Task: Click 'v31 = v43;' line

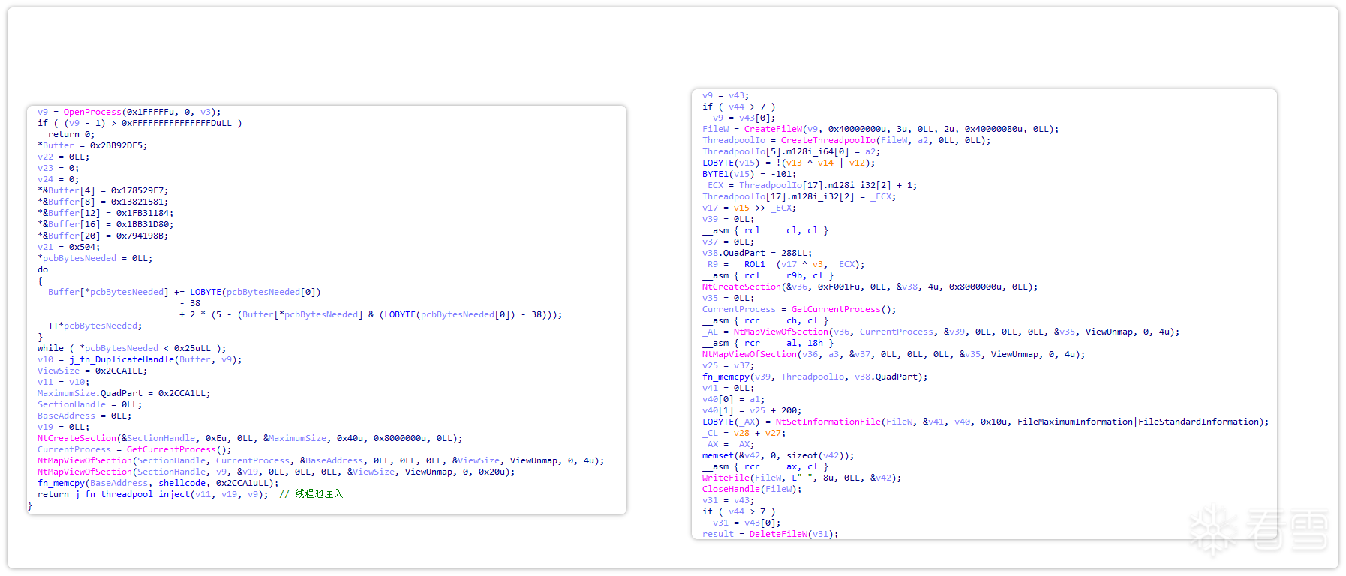Action: pos(729,500)
